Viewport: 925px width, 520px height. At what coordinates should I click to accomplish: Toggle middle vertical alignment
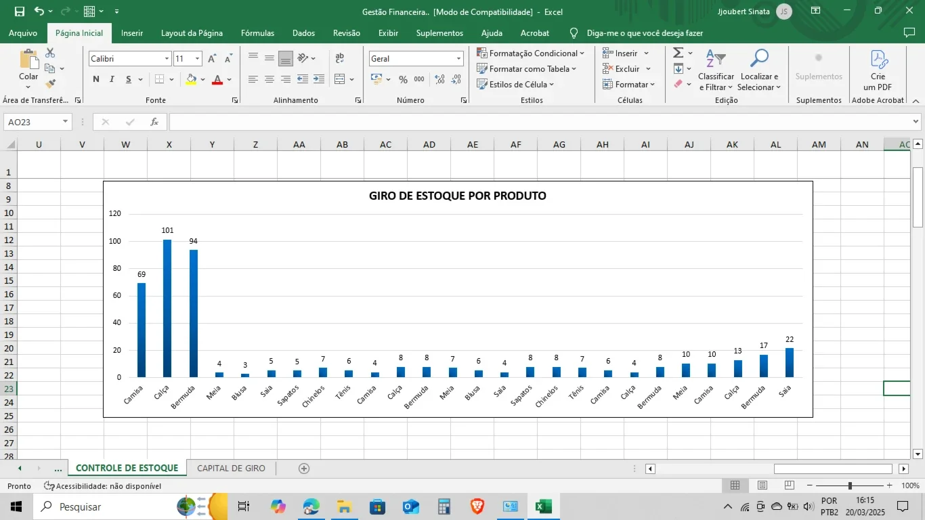tap(269, 58)
